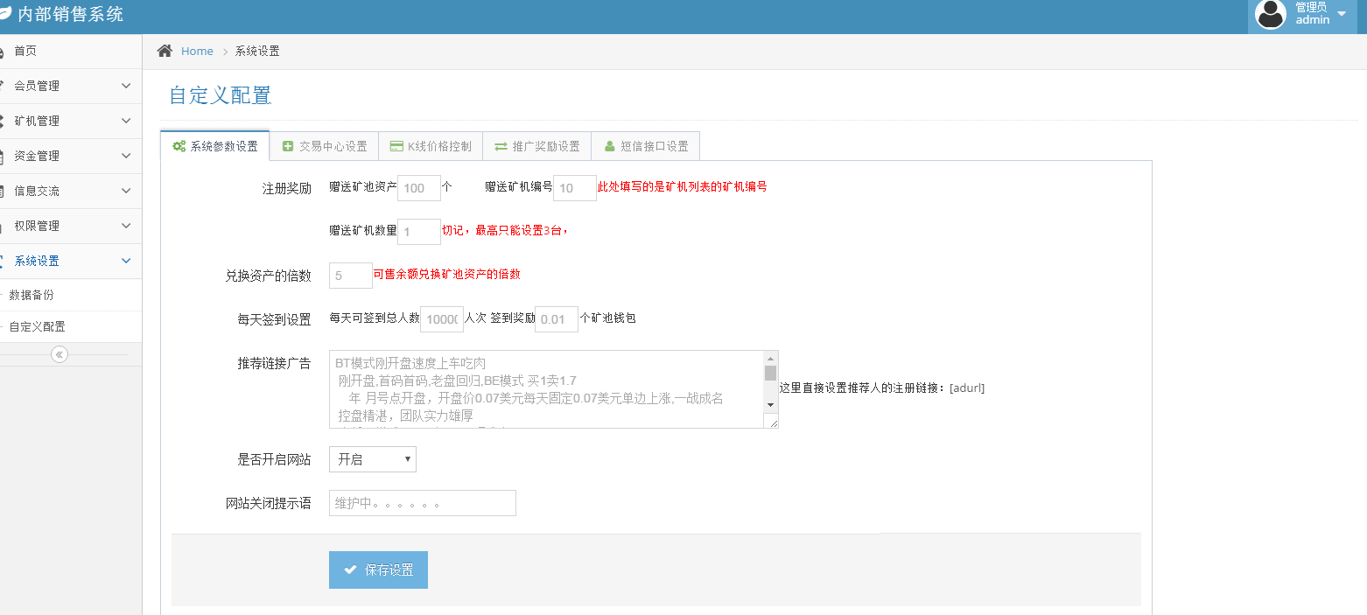
Task: Click the 推荐链接广告 textarea scrollbar down arrow
Action: [770, 404]
